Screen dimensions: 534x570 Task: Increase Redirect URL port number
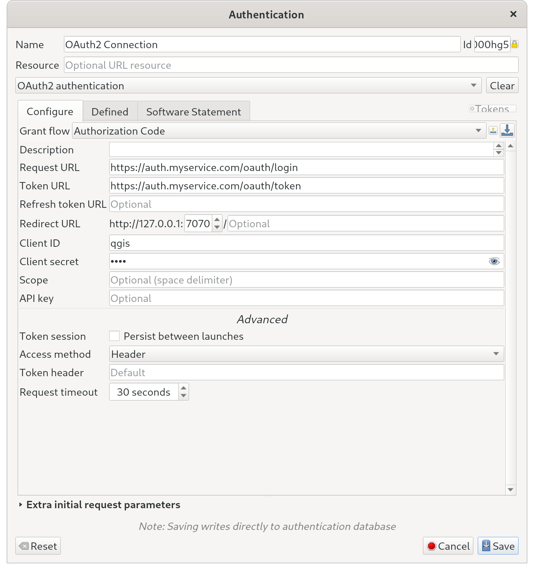pyautogui.click(x=217, y=220)
